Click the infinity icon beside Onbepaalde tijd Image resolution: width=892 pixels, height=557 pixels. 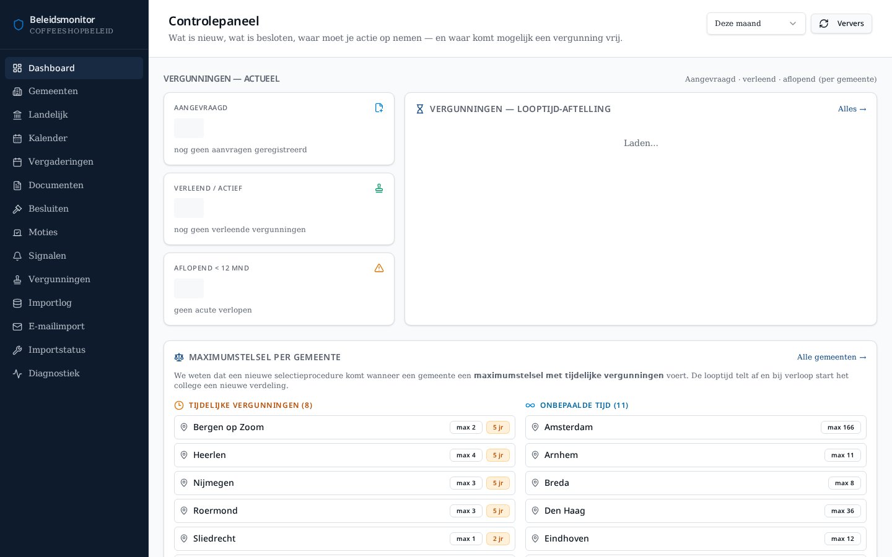(x=530, y=405)
